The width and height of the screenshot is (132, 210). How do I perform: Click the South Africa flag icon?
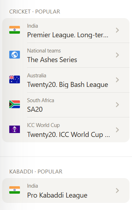(x=15, y=104)
